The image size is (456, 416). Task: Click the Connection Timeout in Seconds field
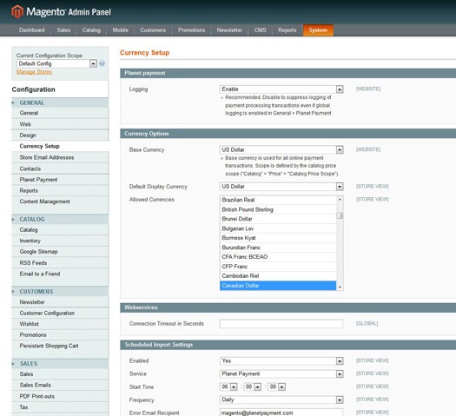(x=281, y=324)
